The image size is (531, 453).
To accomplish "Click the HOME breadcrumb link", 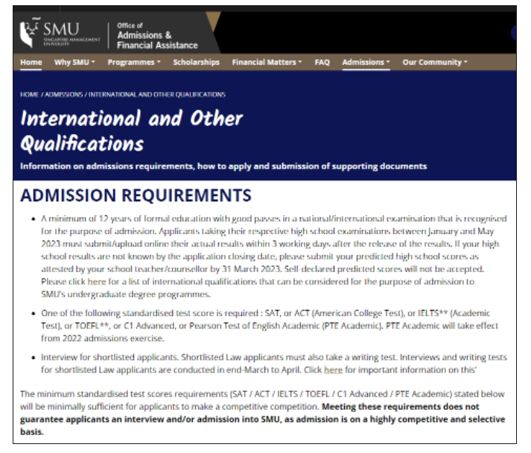I will click(x=30, y=95).
